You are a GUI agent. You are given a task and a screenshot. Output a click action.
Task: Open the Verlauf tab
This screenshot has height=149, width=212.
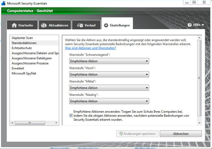pyautogui.click(x=86, y=25)
